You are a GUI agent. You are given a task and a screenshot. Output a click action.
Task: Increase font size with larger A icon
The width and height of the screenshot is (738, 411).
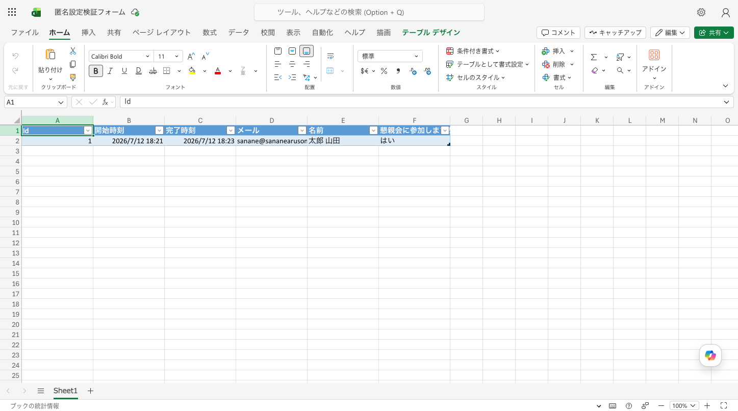(191, 57)
